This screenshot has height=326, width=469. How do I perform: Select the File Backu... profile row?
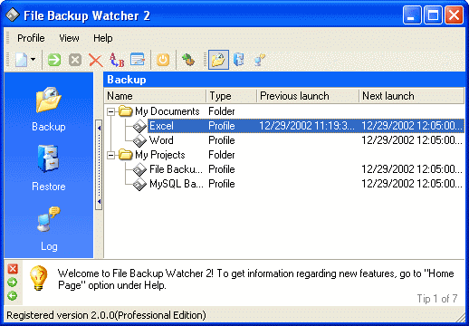[284, 169]
